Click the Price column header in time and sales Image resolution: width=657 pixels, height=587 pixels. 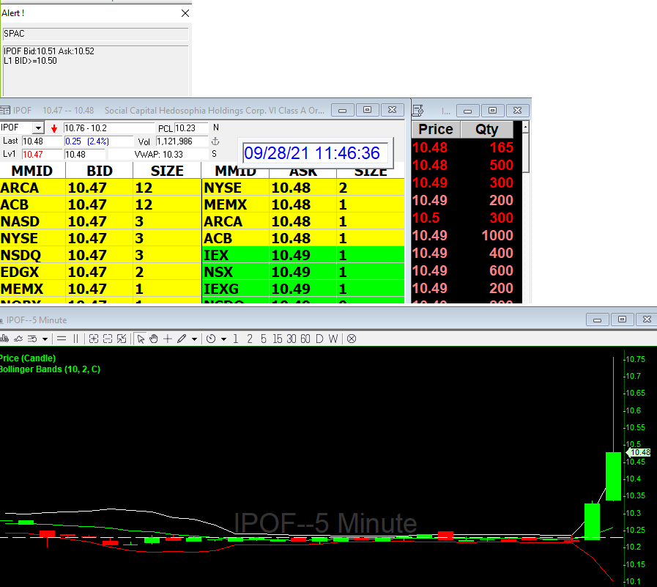tap(436, 129)
